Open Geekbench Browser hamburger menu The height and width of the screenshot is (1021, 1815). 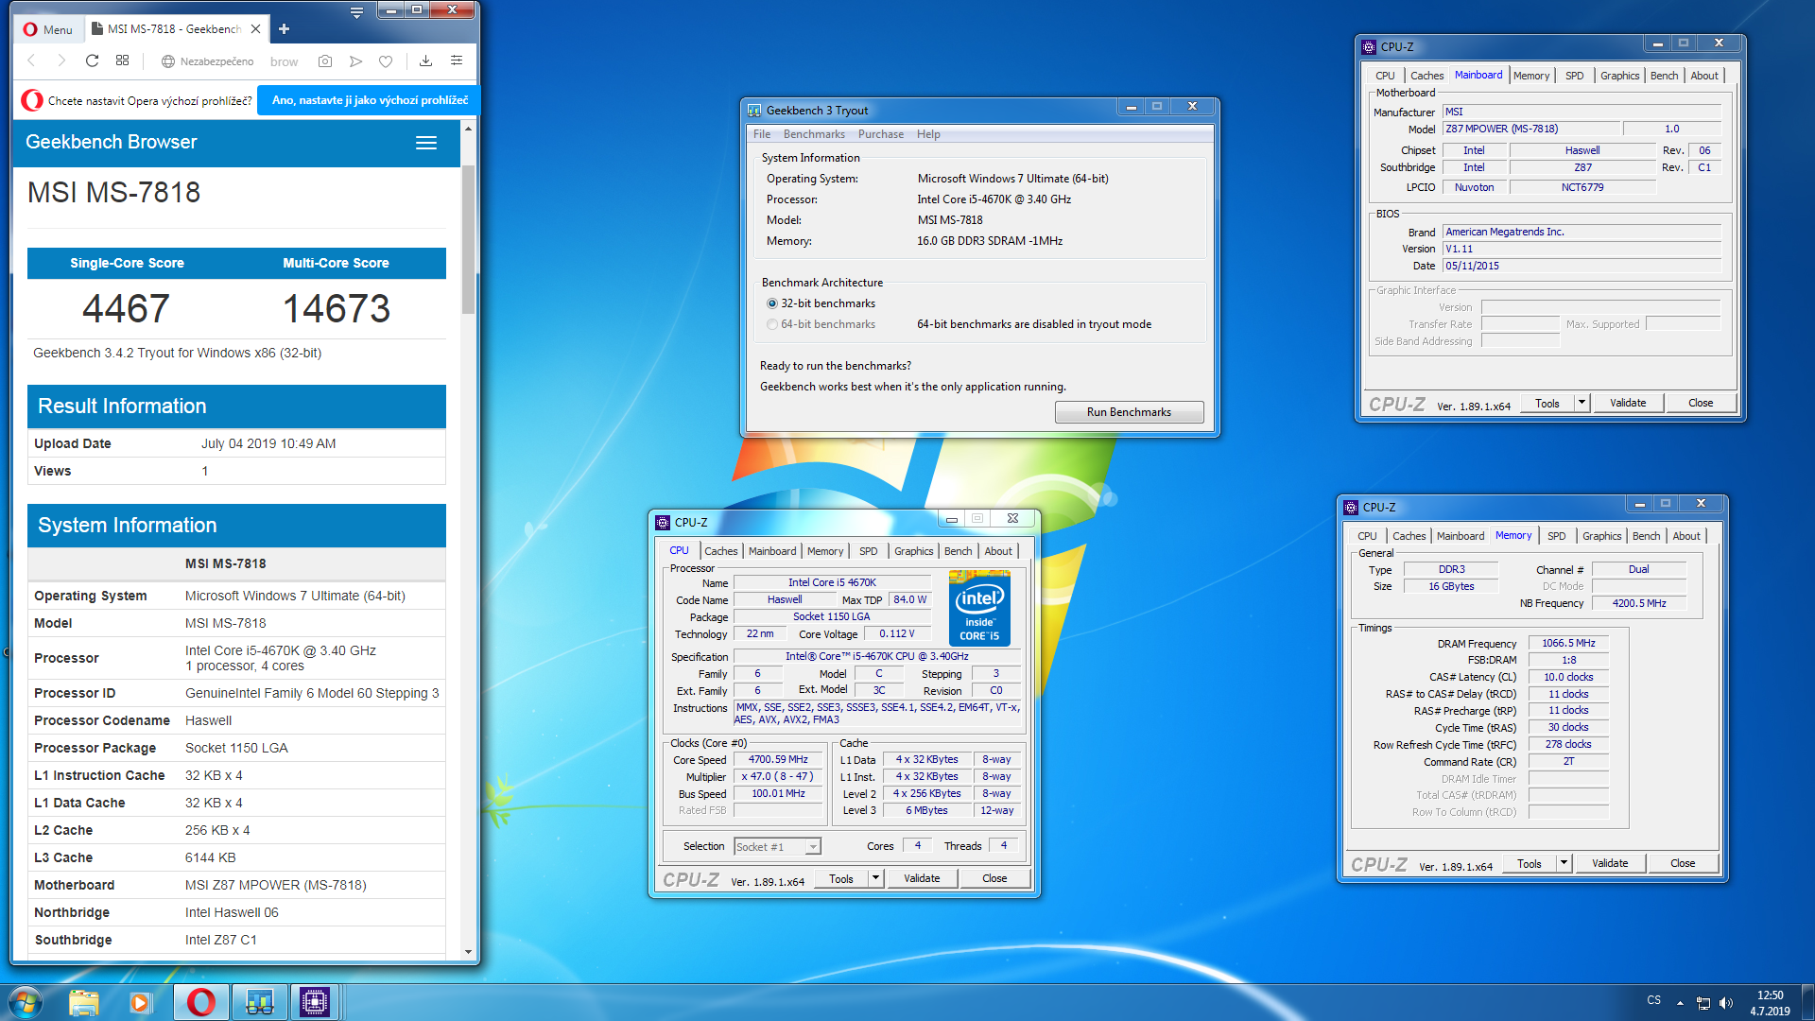[426, 143]
